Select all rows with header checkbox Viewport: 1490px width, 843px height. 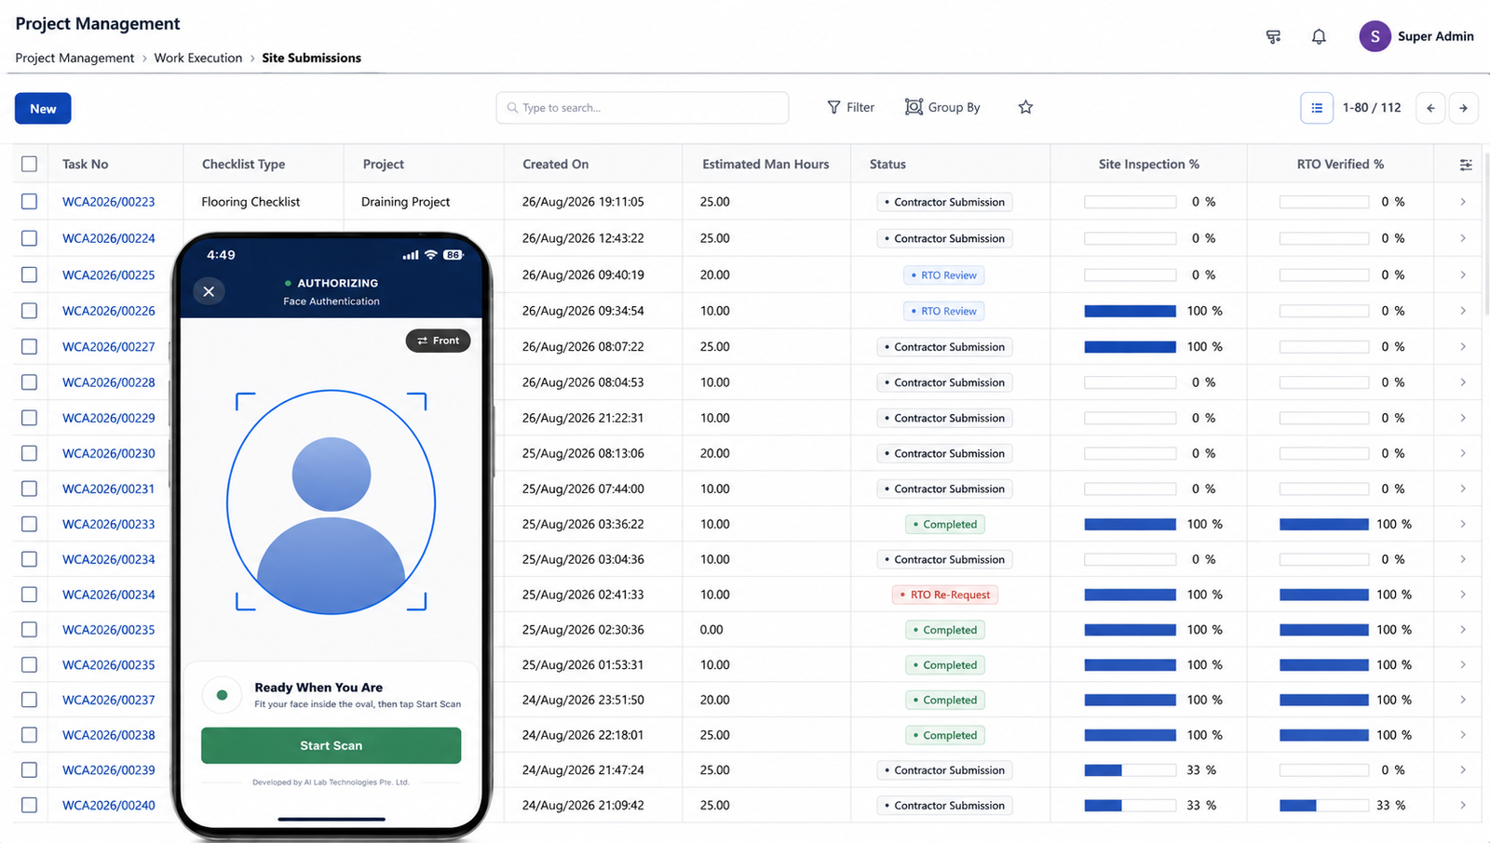(x=30, y=164)
